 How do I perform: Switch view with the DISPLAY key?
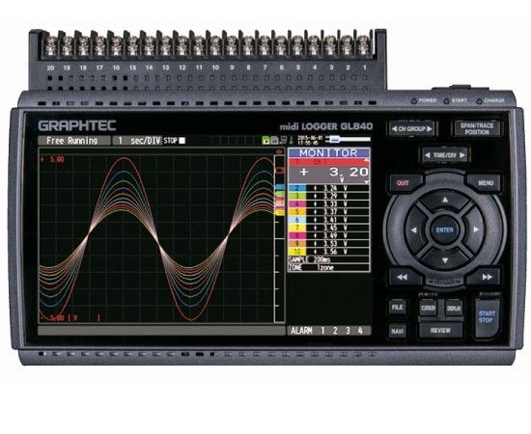(x=454, y=309)
